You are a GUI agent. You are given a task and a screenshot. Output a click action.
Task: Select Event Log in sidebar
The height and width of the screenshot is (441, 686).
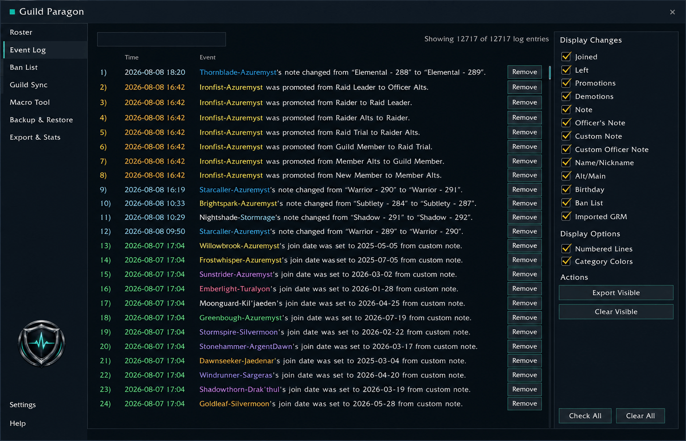point(45,50)
